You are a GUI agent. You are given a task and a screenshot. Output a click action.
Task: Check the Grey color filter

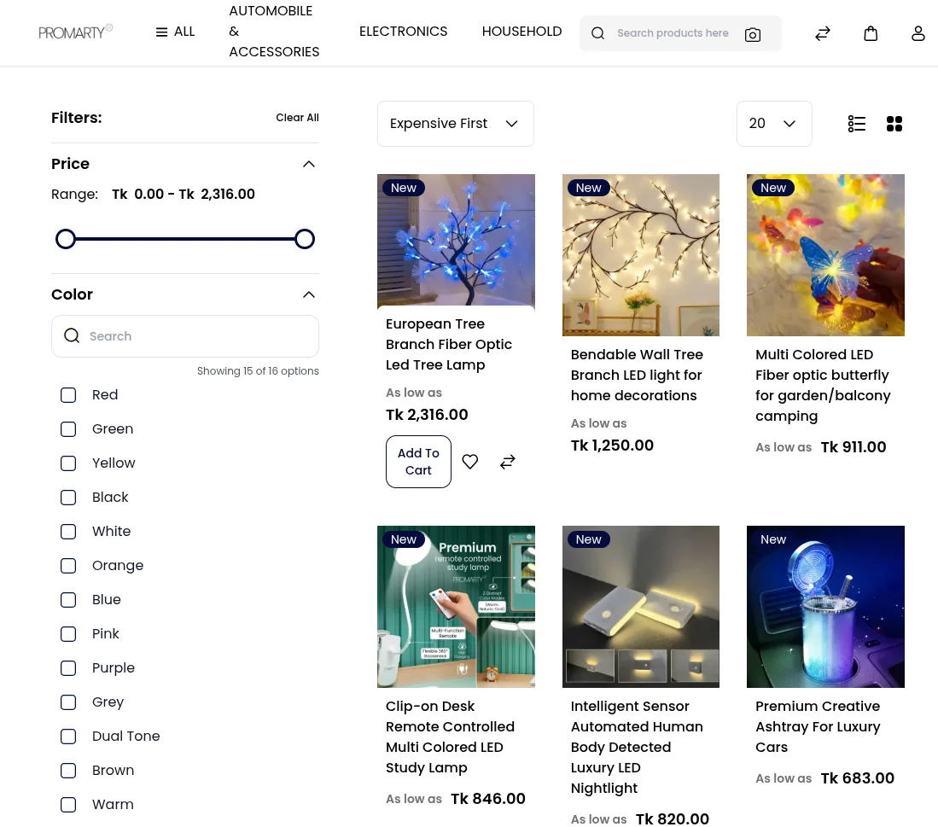pos(68,702)
